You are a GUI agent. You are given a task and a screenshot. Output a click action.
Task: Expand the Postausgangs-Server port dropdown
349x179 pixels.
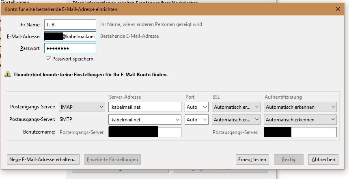[x=196, y=120]
